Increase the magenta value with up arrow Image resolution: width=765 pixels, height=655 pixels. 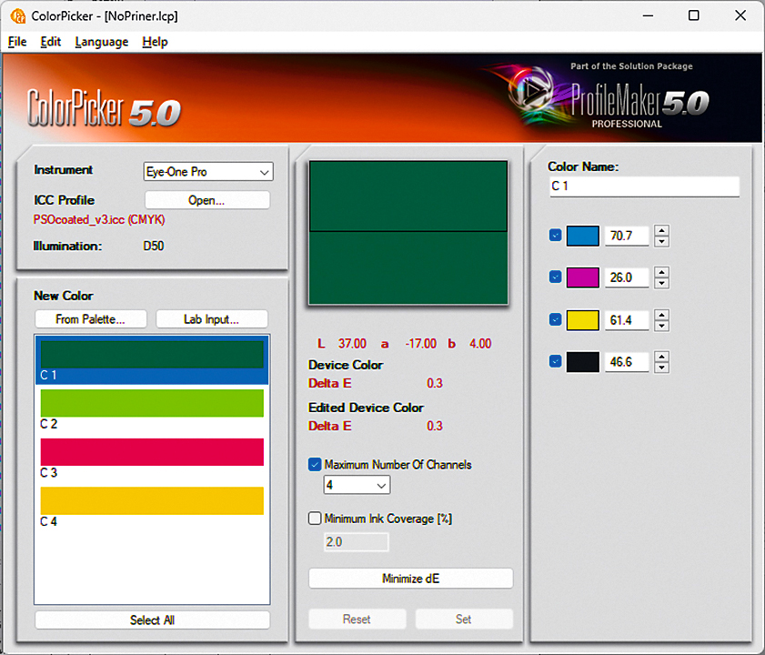661,272
